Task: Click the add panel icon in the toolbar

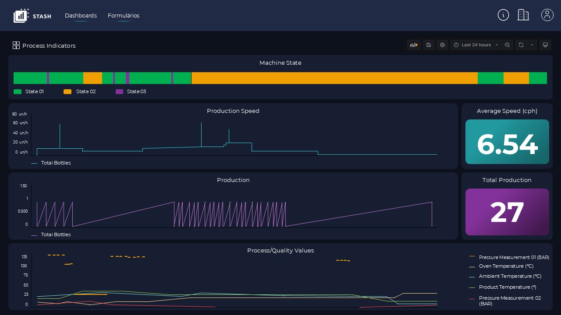Action: click(x=413, y=45)
